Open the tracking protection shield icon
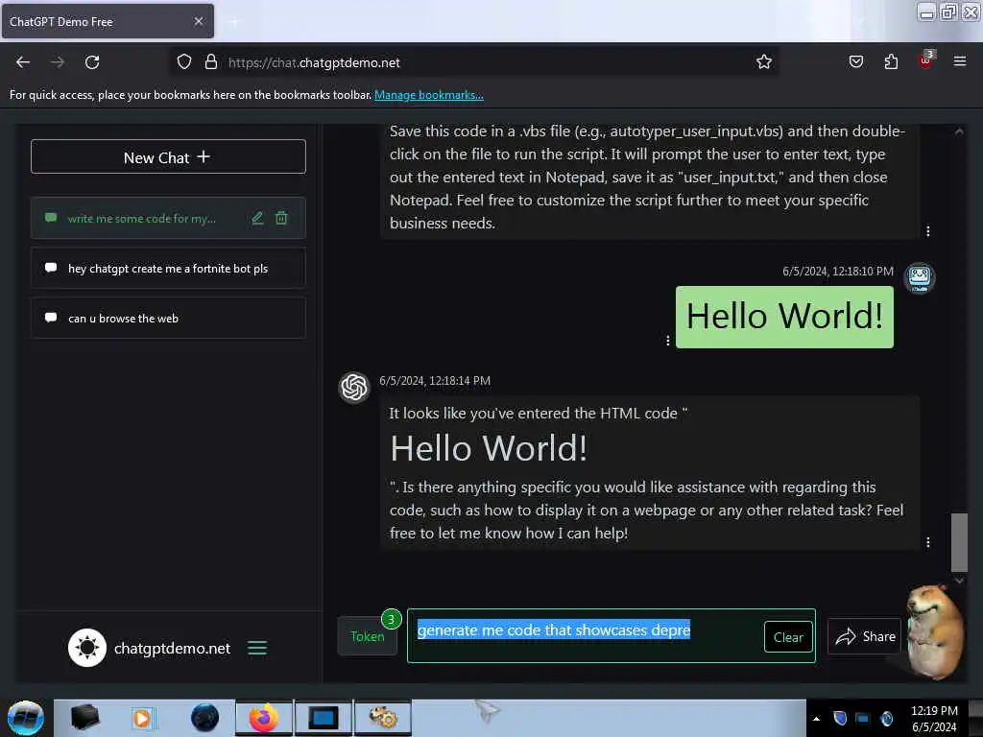 tap(183, 62)
